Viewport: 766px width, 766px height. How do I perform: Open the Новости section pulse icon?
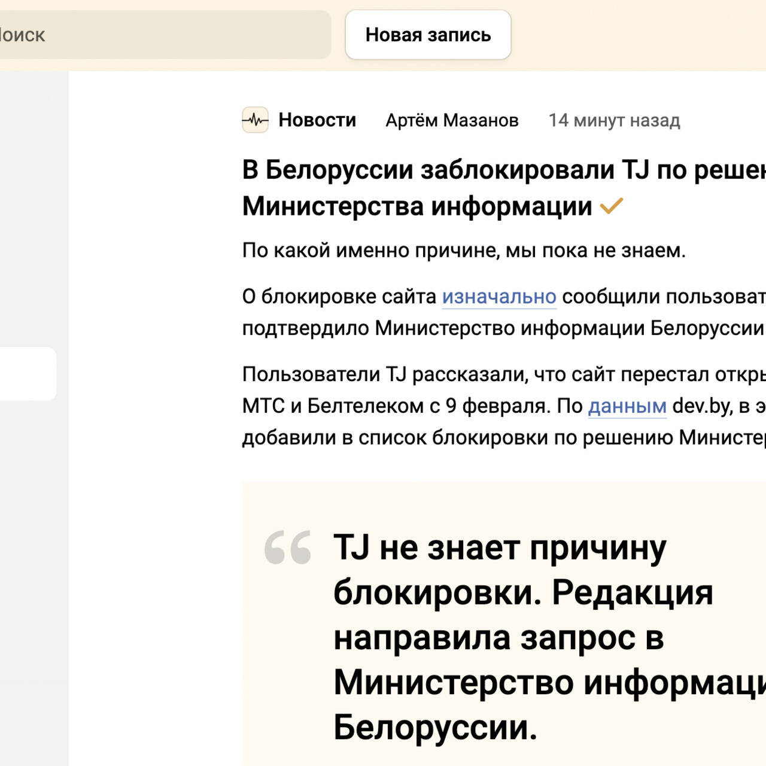tap(255, 120)
